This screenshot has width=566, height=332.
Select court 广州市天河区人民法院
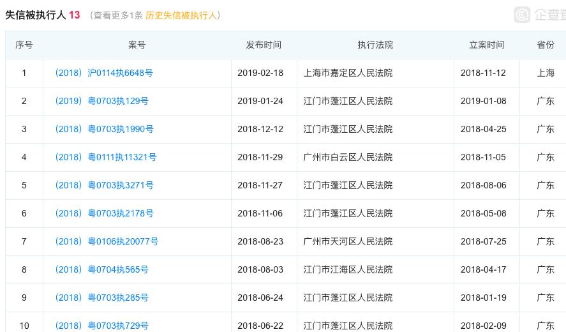point(348,242)
